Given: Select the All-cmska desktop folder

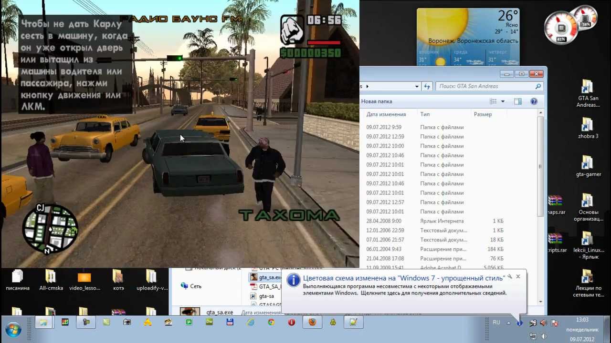Looking at the screenshot, I should click(51, 280).
